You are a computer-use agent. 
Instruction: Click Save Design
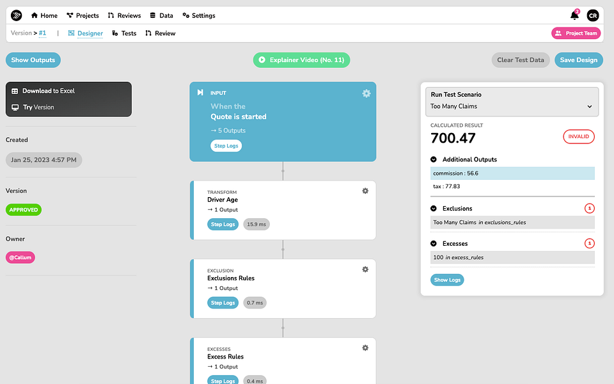tap(579, 60)
